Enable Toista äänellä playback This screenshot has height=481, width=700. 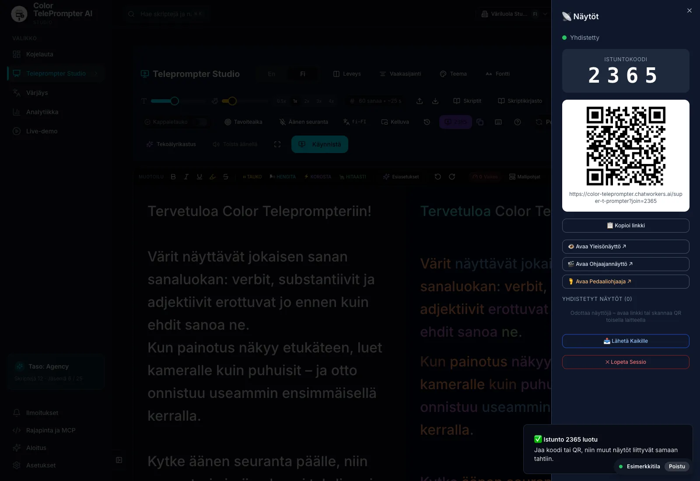coord(235,144)
